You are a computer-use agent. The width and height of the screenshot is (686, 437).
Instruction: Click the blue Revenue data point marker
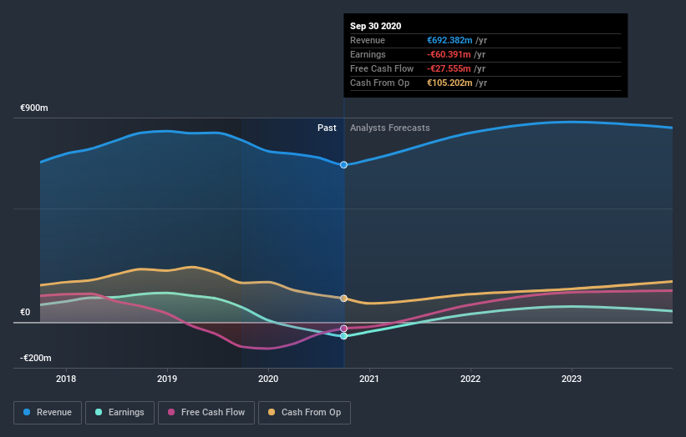344,164
